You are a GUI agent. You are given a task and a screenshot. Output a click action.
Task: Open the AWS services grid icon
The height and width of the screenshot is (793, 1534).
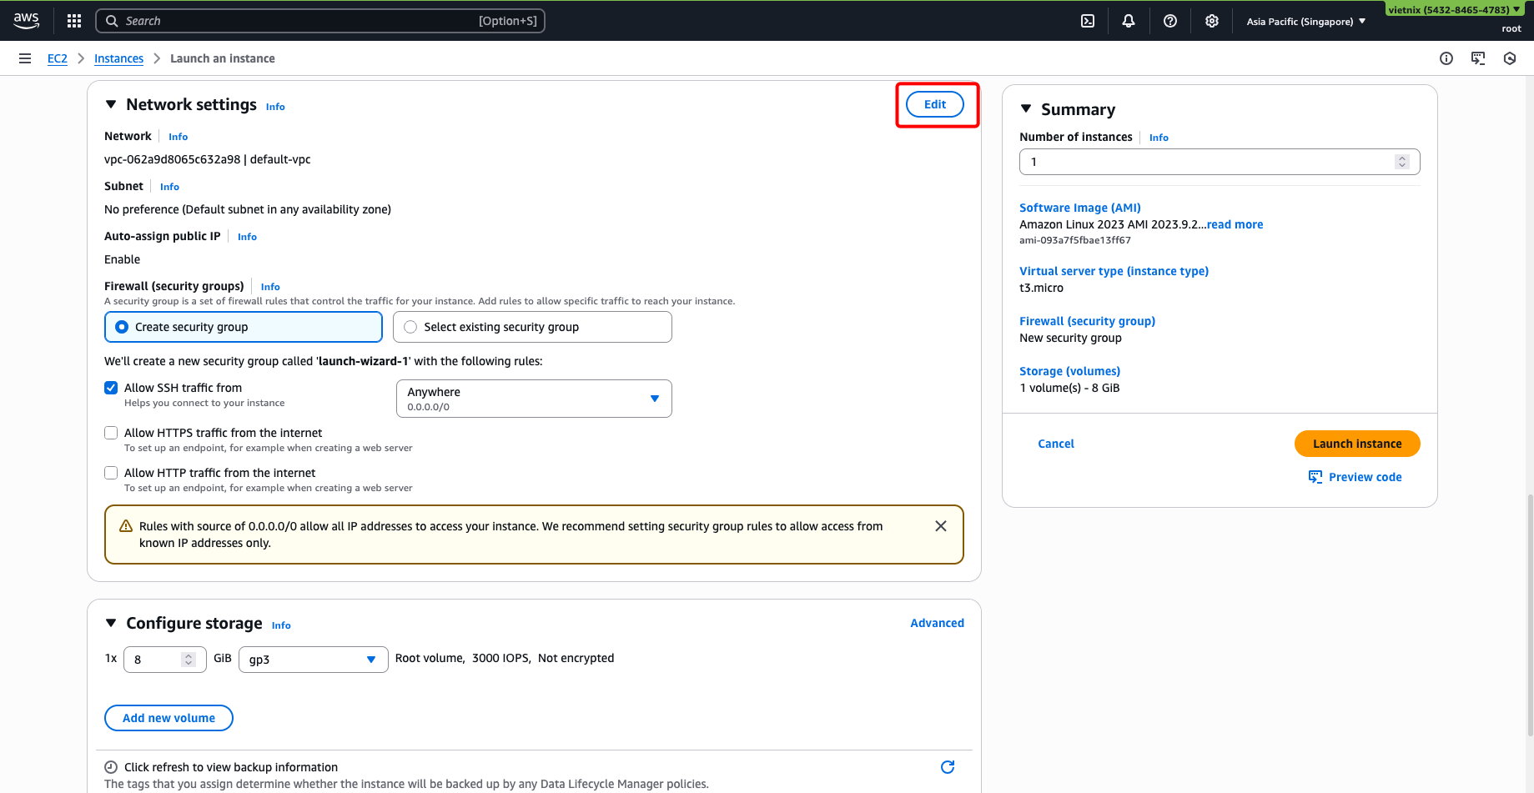pos(73,20)
